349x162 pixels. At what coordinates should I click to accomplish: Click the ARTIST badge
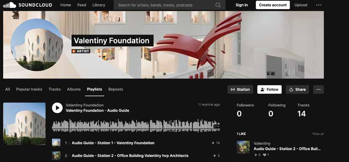coord(81,51)
